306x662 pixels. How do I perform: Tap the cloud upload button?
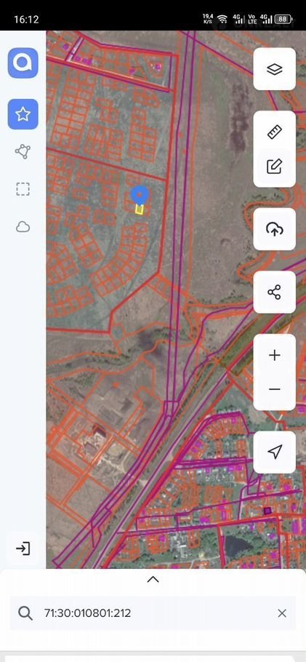pos(274,229)
